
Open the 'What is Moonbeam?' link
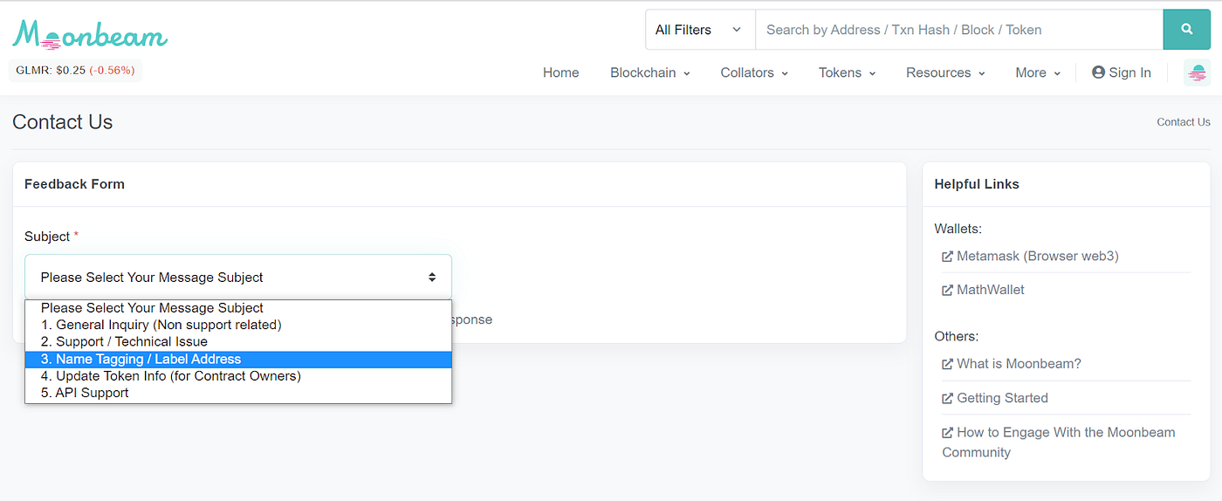(x=1011, y=364)
